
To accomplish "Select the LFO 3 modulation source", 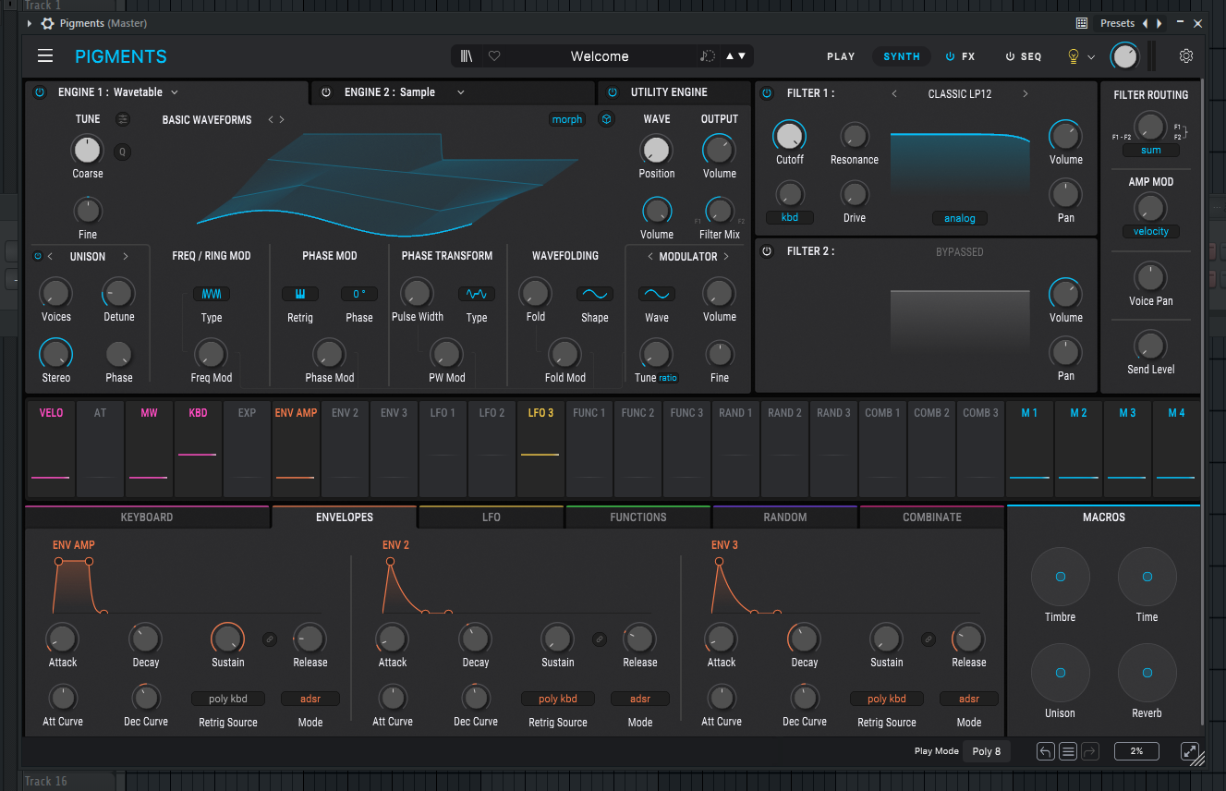I will click(540, 448).
